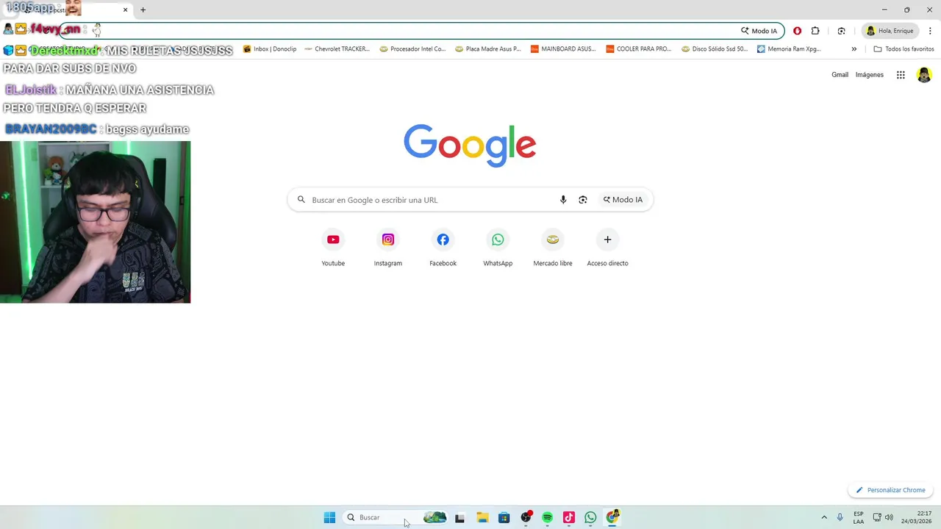Open Chrome's three-dot menu

[x=930, y=31]
